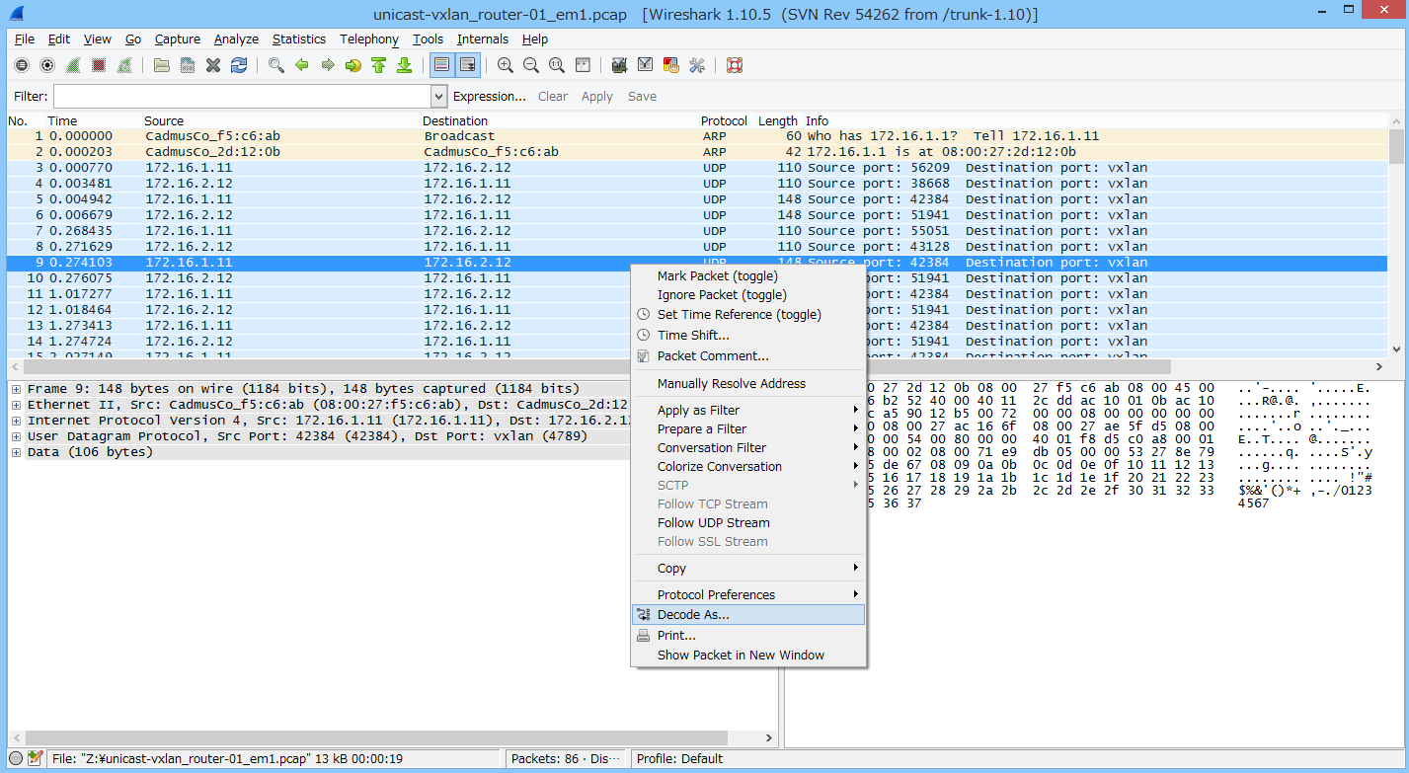The width and height of the screenshot is (1409, 773).
Task: Toggle auto scroll in live capture
Action: pyautogui.click(x=468, y=65)
